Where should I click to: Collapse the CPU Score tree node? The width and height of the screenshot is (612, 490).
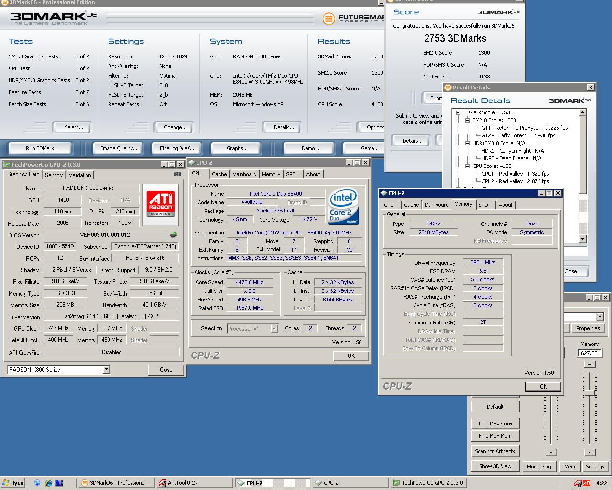pyautogui.click(x=467, y=166)
